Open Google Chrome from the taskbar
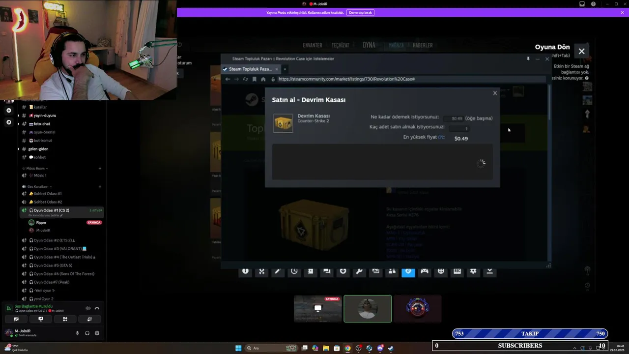 click(x=347, y=348)
